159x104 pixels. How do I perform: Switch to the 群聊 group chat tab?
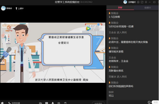pos(120,8)
